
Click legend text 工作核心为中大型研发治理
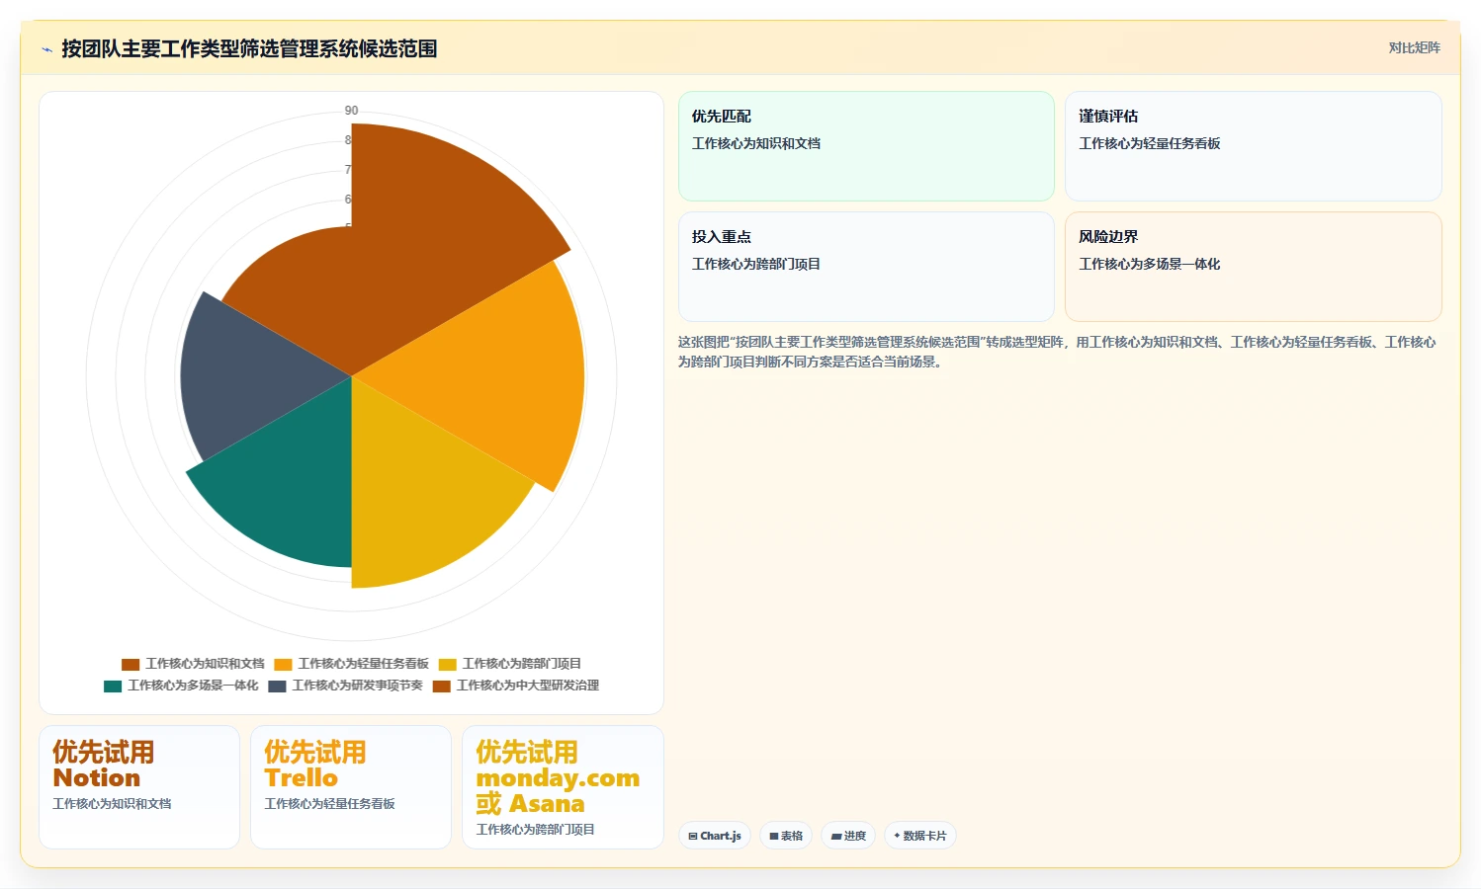point(527,686)
